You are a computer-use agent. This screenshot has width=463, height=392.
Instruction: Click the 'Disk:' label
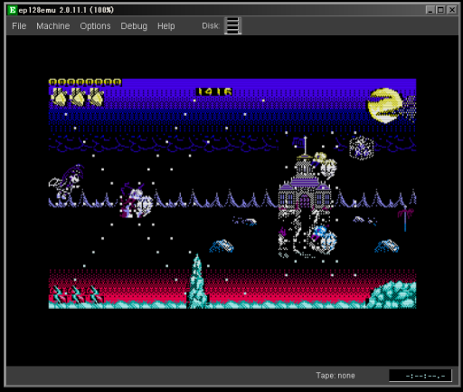pos(211,26)
